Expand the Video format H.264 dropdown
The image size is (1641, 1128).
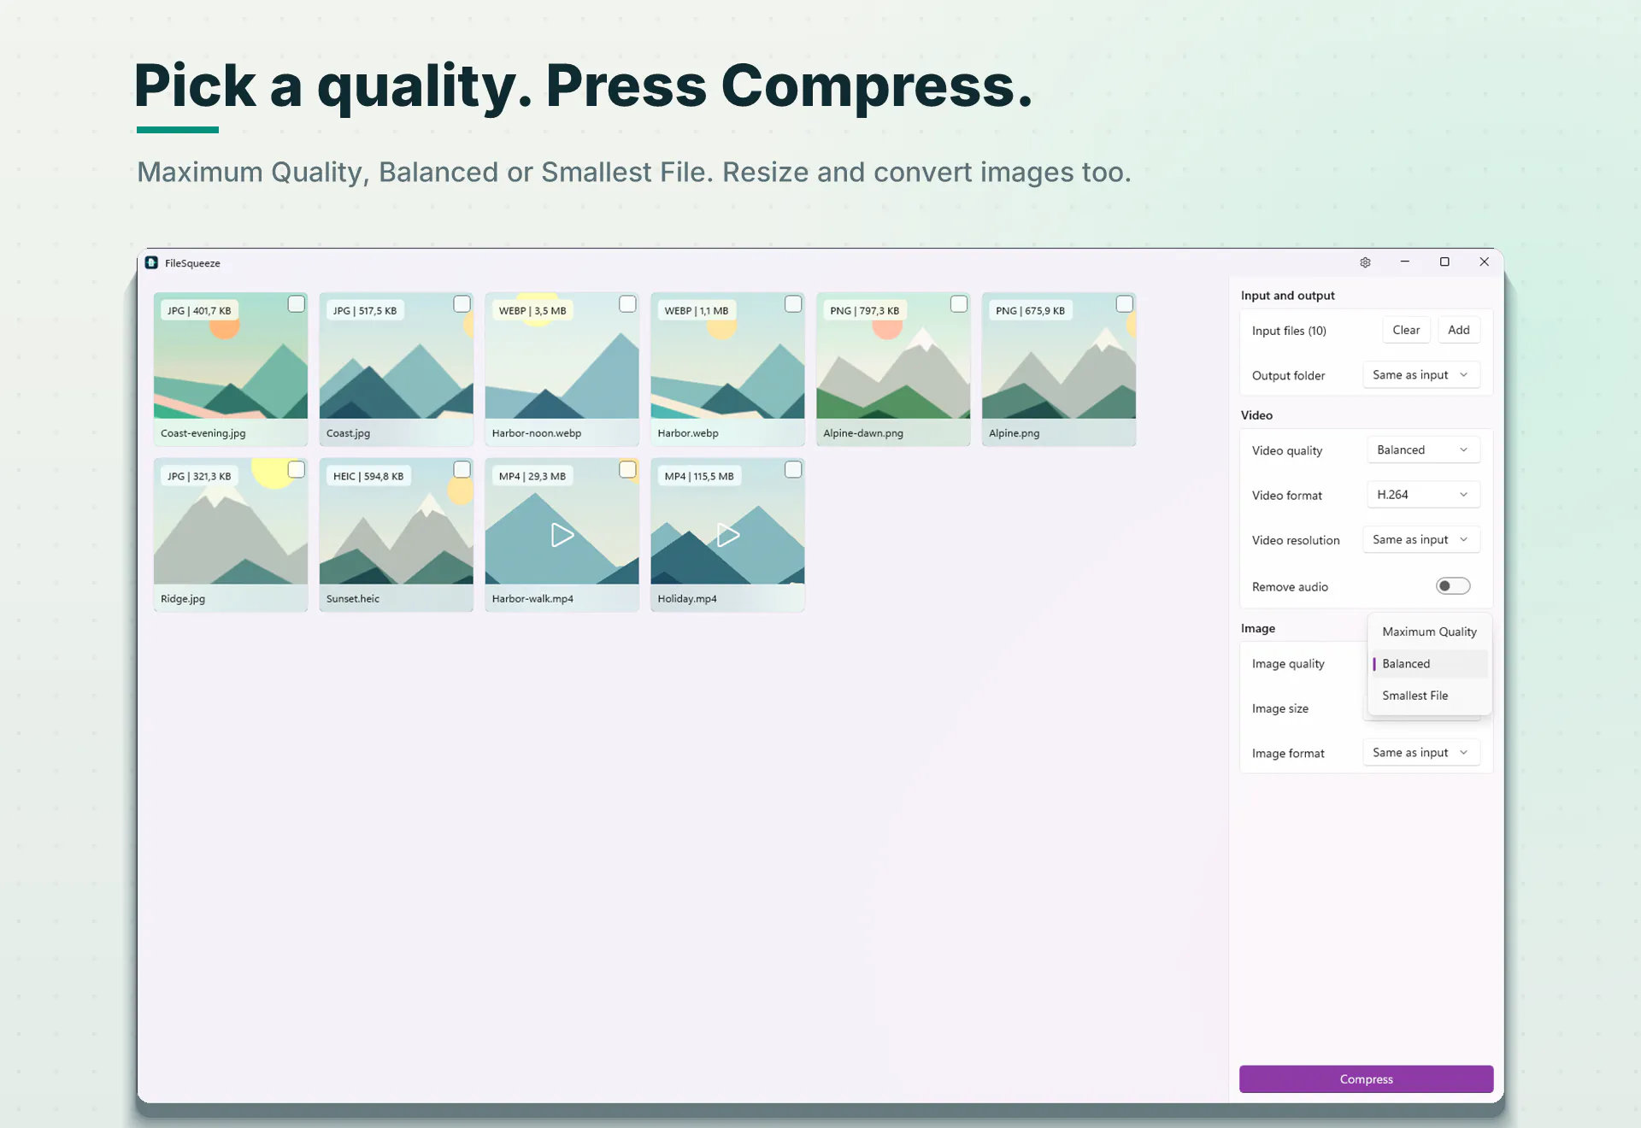[1423, 495]
